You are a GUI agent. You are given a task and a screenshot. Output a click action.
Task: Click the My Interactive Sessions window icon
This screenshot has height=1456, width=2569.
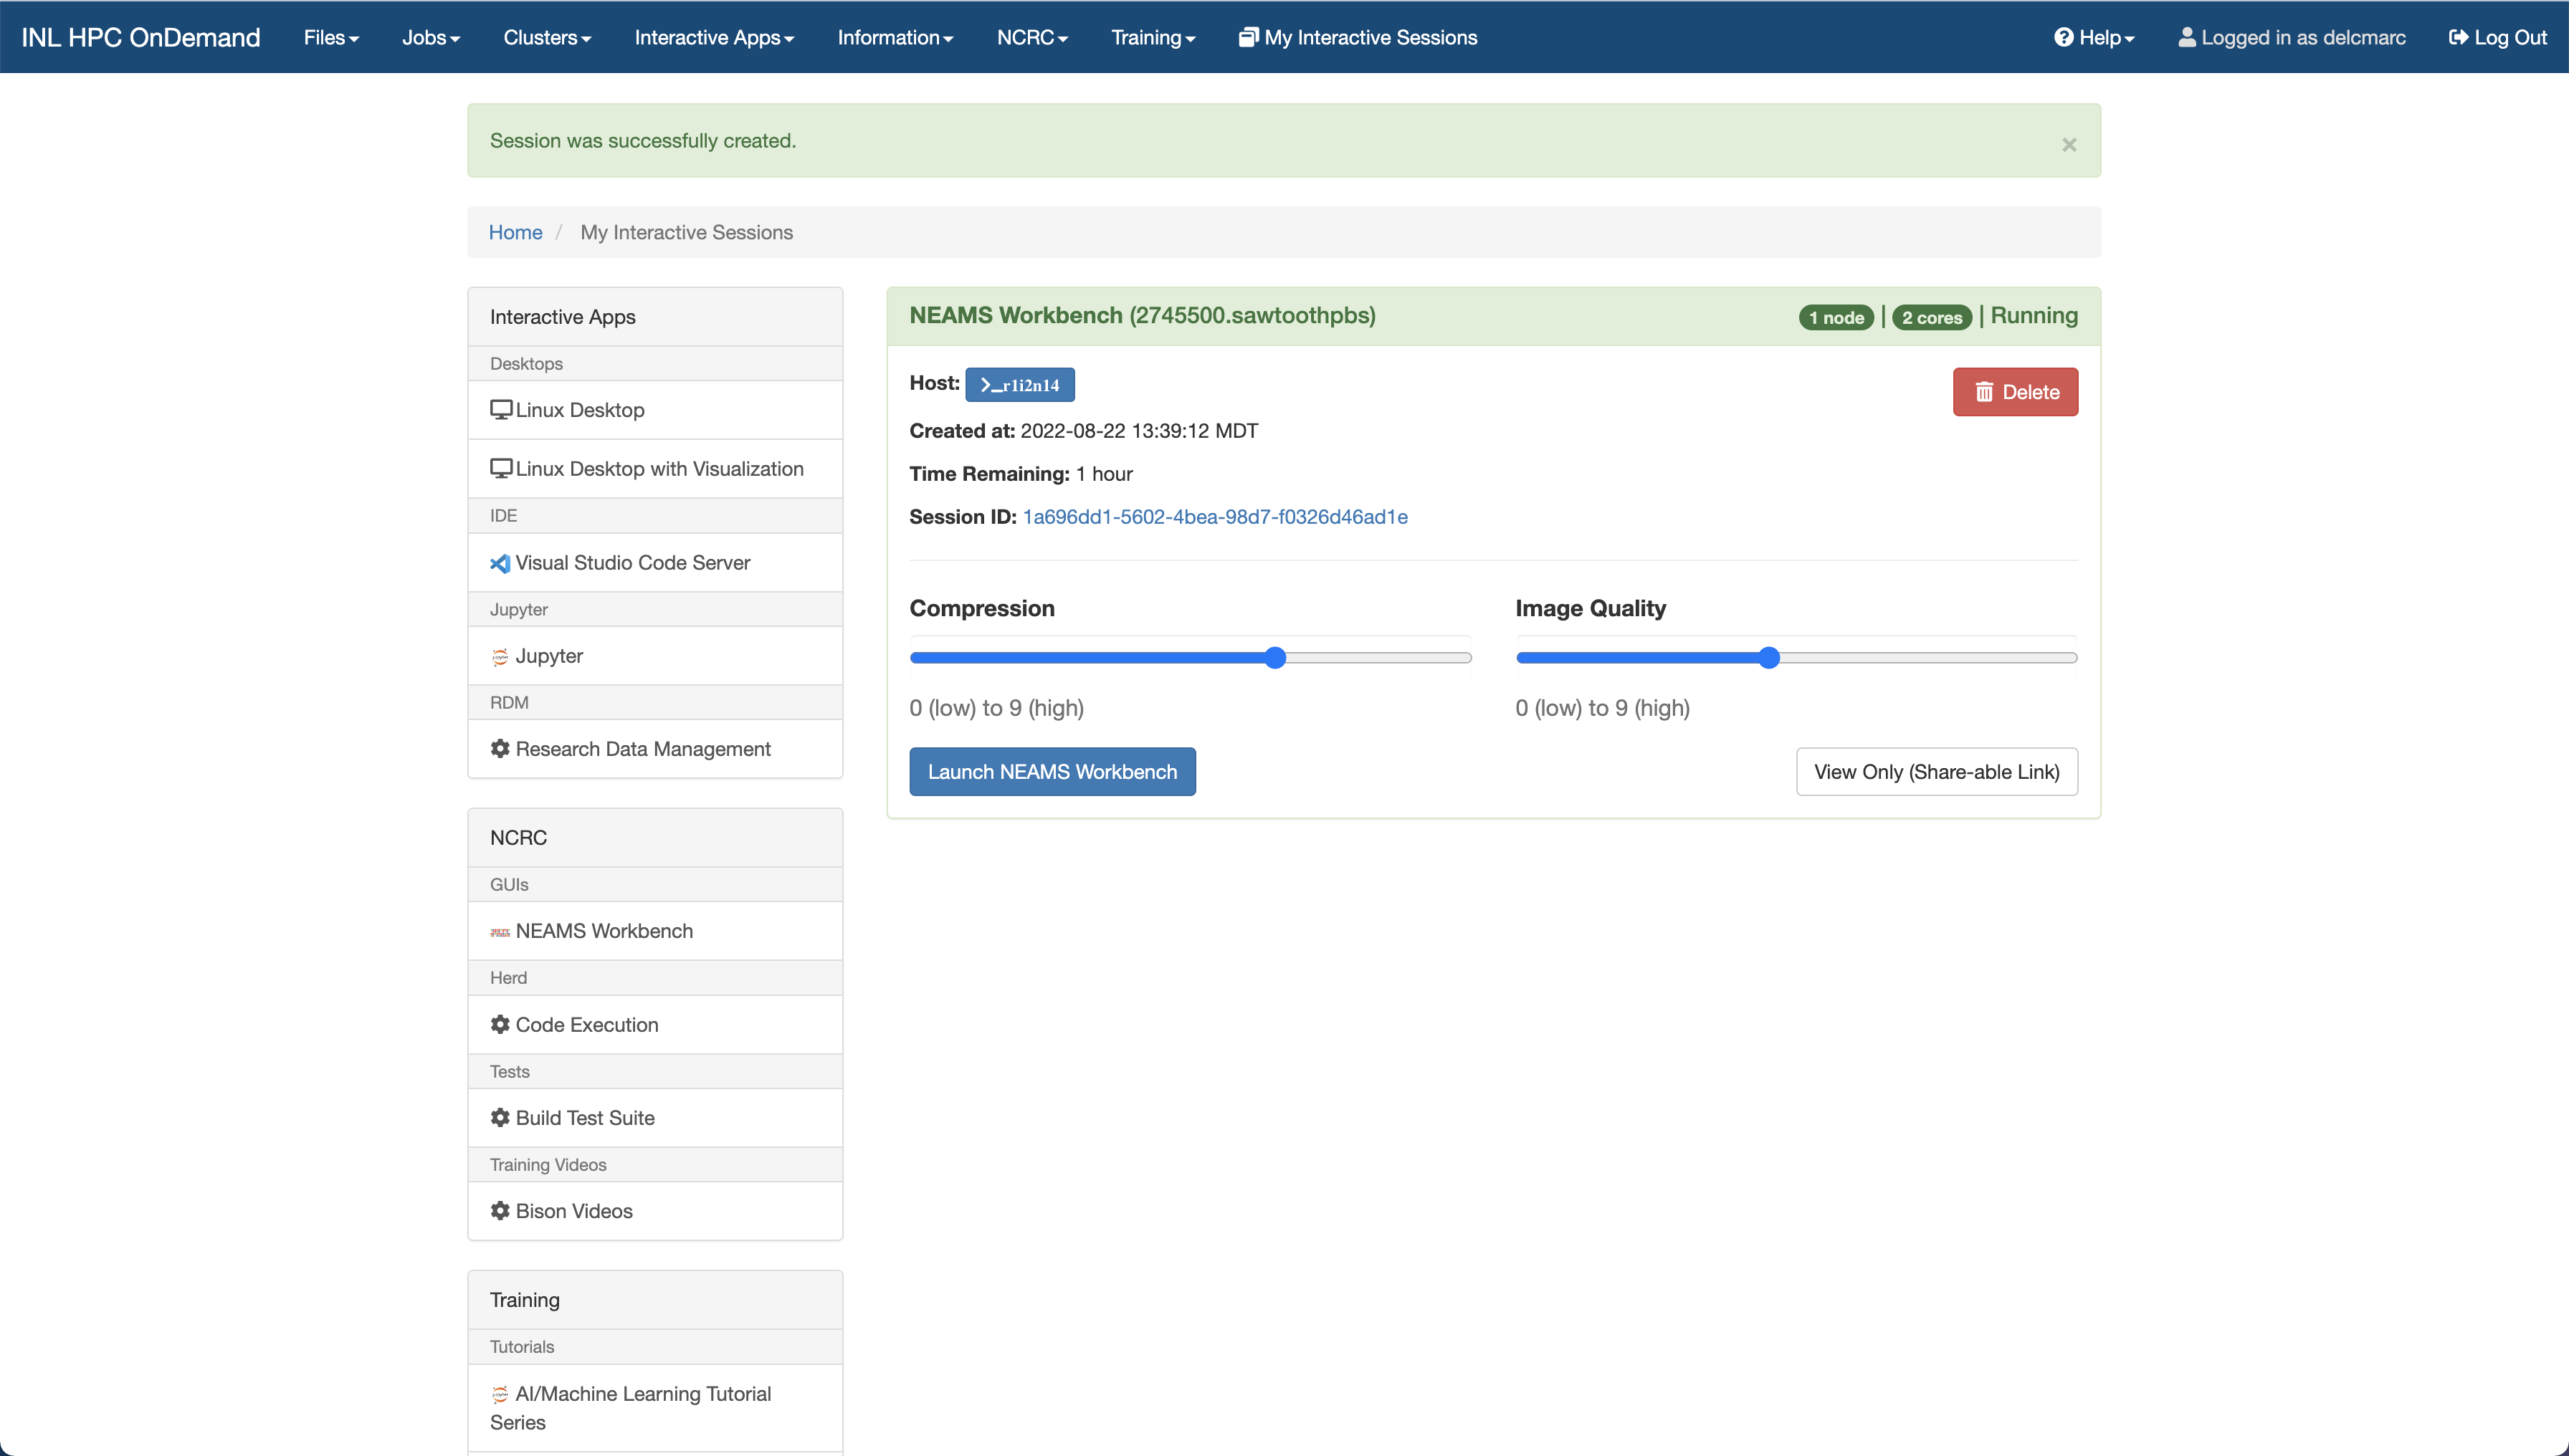click(x=1247, y=37)
